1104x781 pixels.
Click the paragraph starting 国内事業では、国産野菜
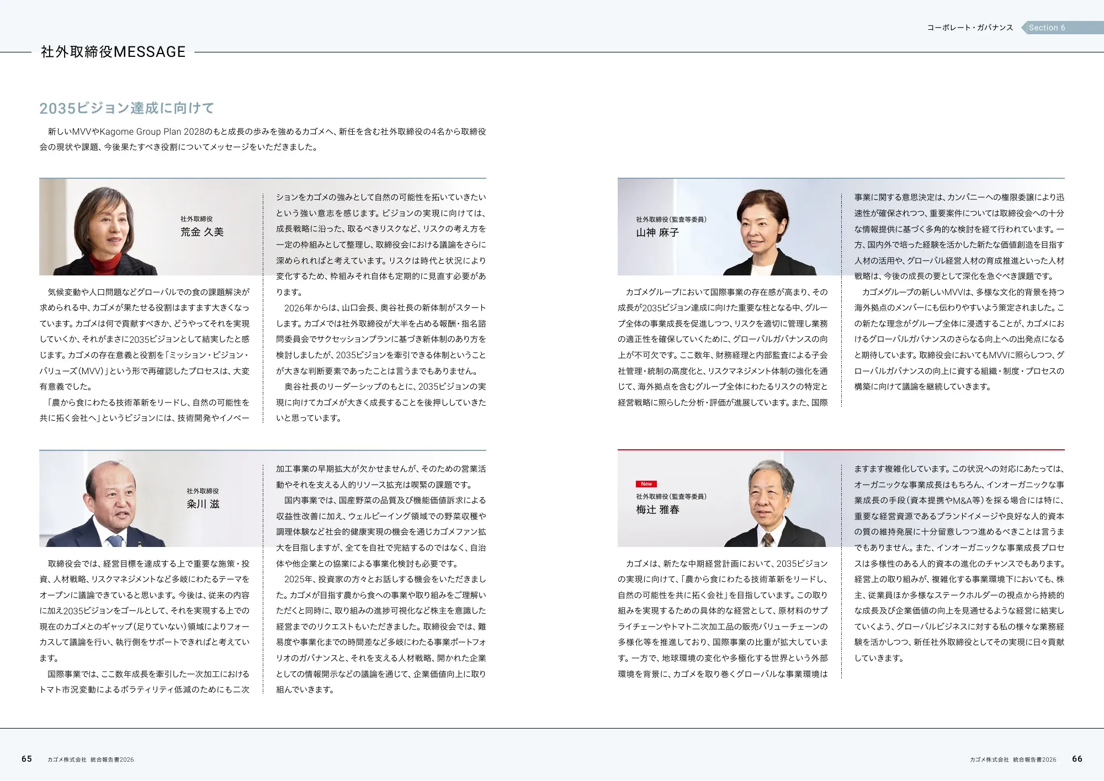point(381,532)
